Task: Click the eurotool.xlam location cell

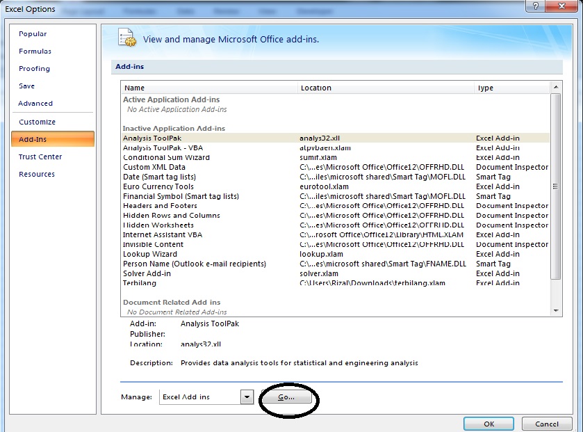Action: [325, 187]
